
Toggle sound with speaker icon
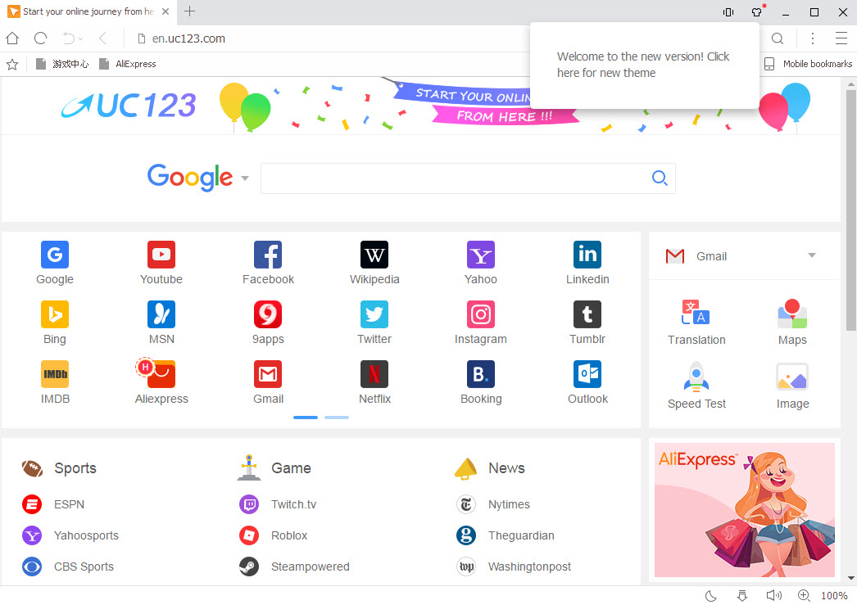tap(773, 595)
